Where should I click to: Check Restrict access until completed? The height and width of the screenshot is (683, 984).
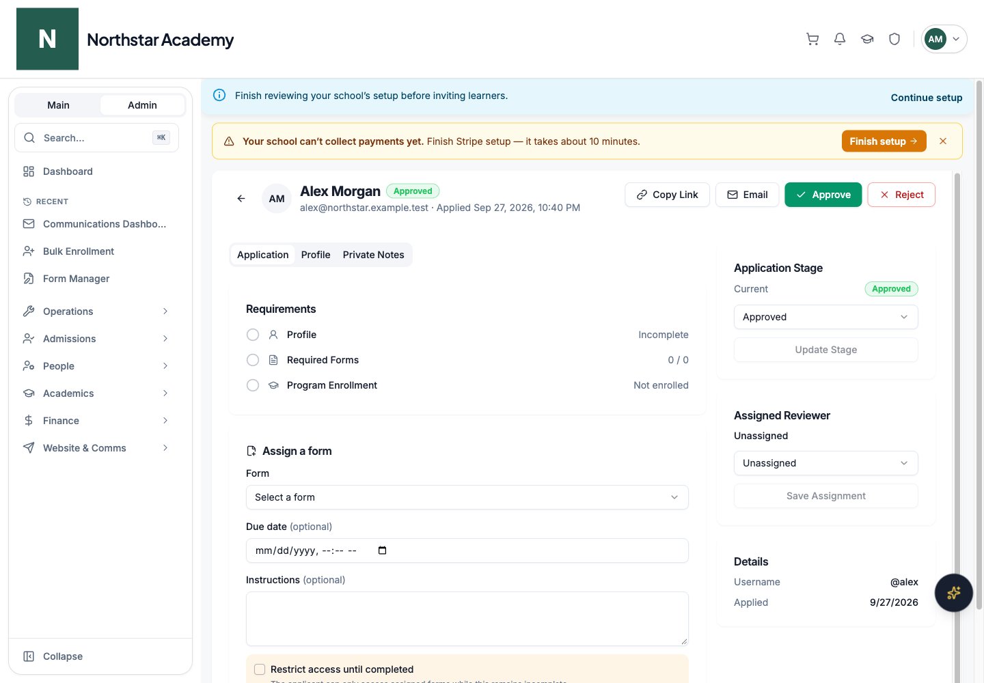point(260,669)
